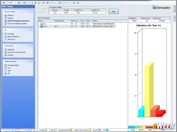Select the GPS tool icon
Image resolution: width=177 pixels, height=132 pixels.
tap(6, 73)
